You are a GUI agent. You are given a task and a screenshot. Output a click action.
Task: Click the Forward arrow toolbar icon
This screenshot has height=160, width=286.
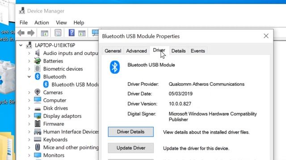point(31,33)
